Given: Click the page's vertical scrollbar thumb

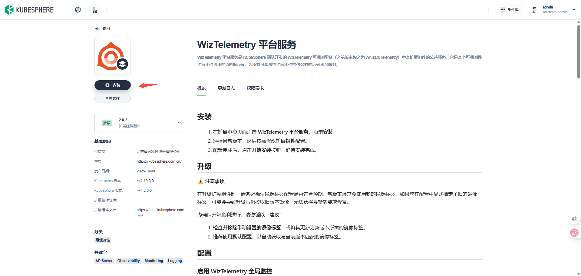Looking at the screenshot, I should coord(579,52).
